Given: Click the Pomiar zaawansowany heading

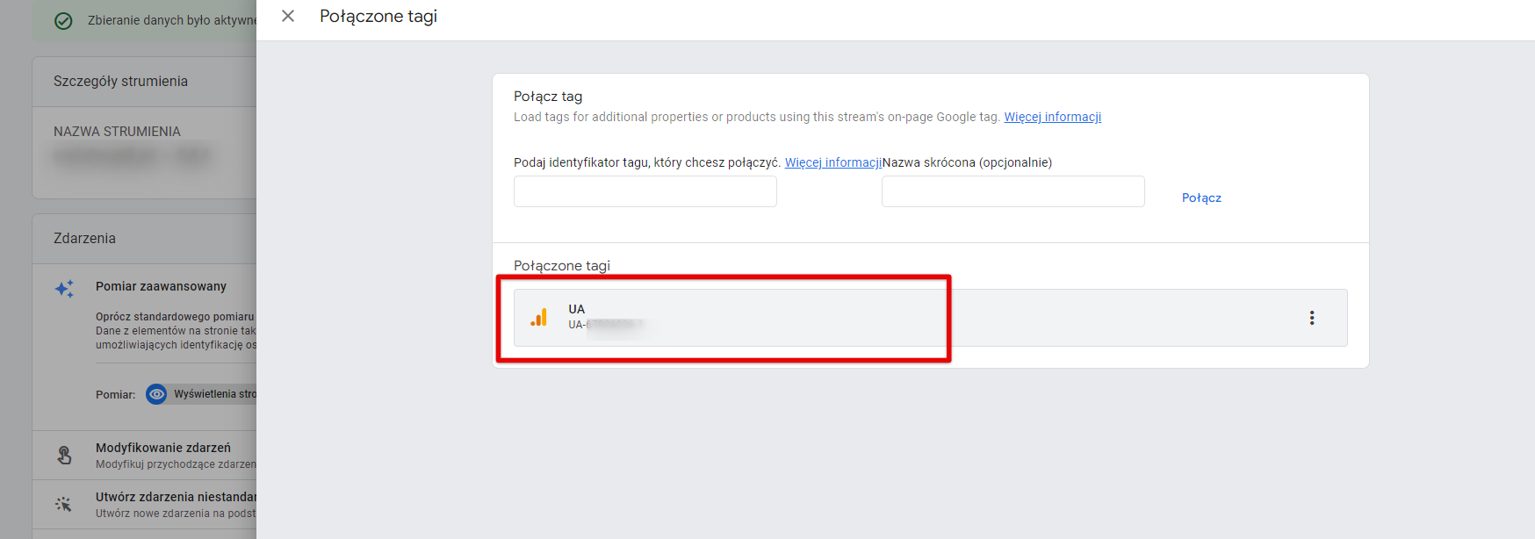Looking at the screenshot, I should (x=161, y=286).
